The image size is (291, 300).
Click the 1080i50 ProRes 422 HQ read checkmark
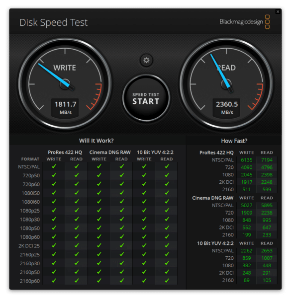tap(77, 193)
